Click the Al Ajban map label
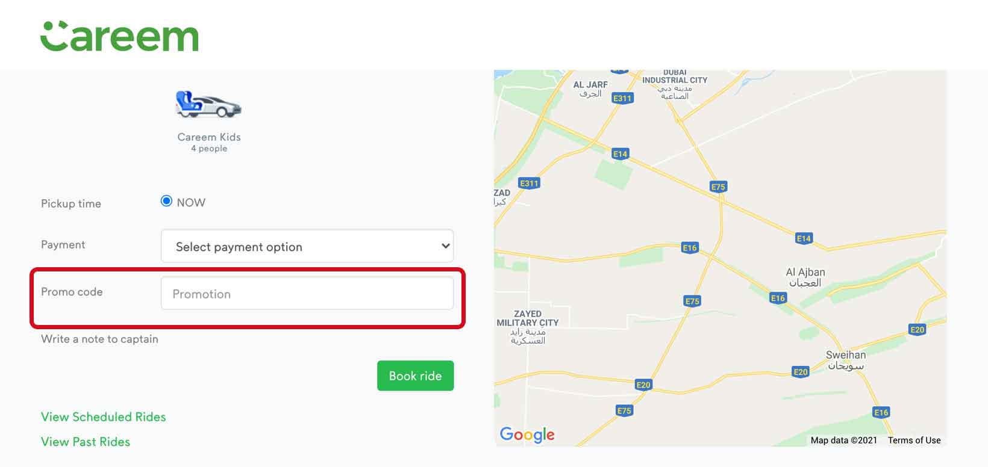 point(805,277)
